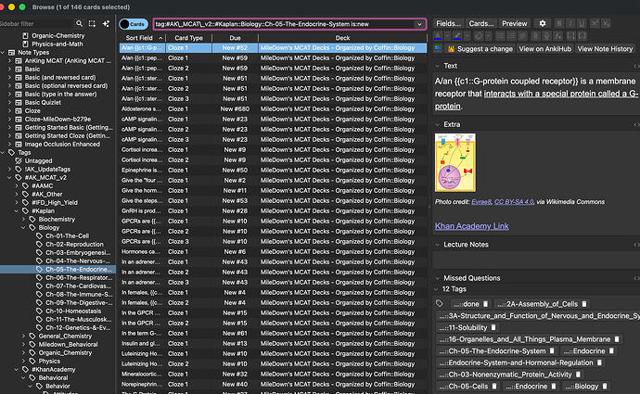Apply the text highlight color marker
Viewport: 640px width, 394px height.
457,36
